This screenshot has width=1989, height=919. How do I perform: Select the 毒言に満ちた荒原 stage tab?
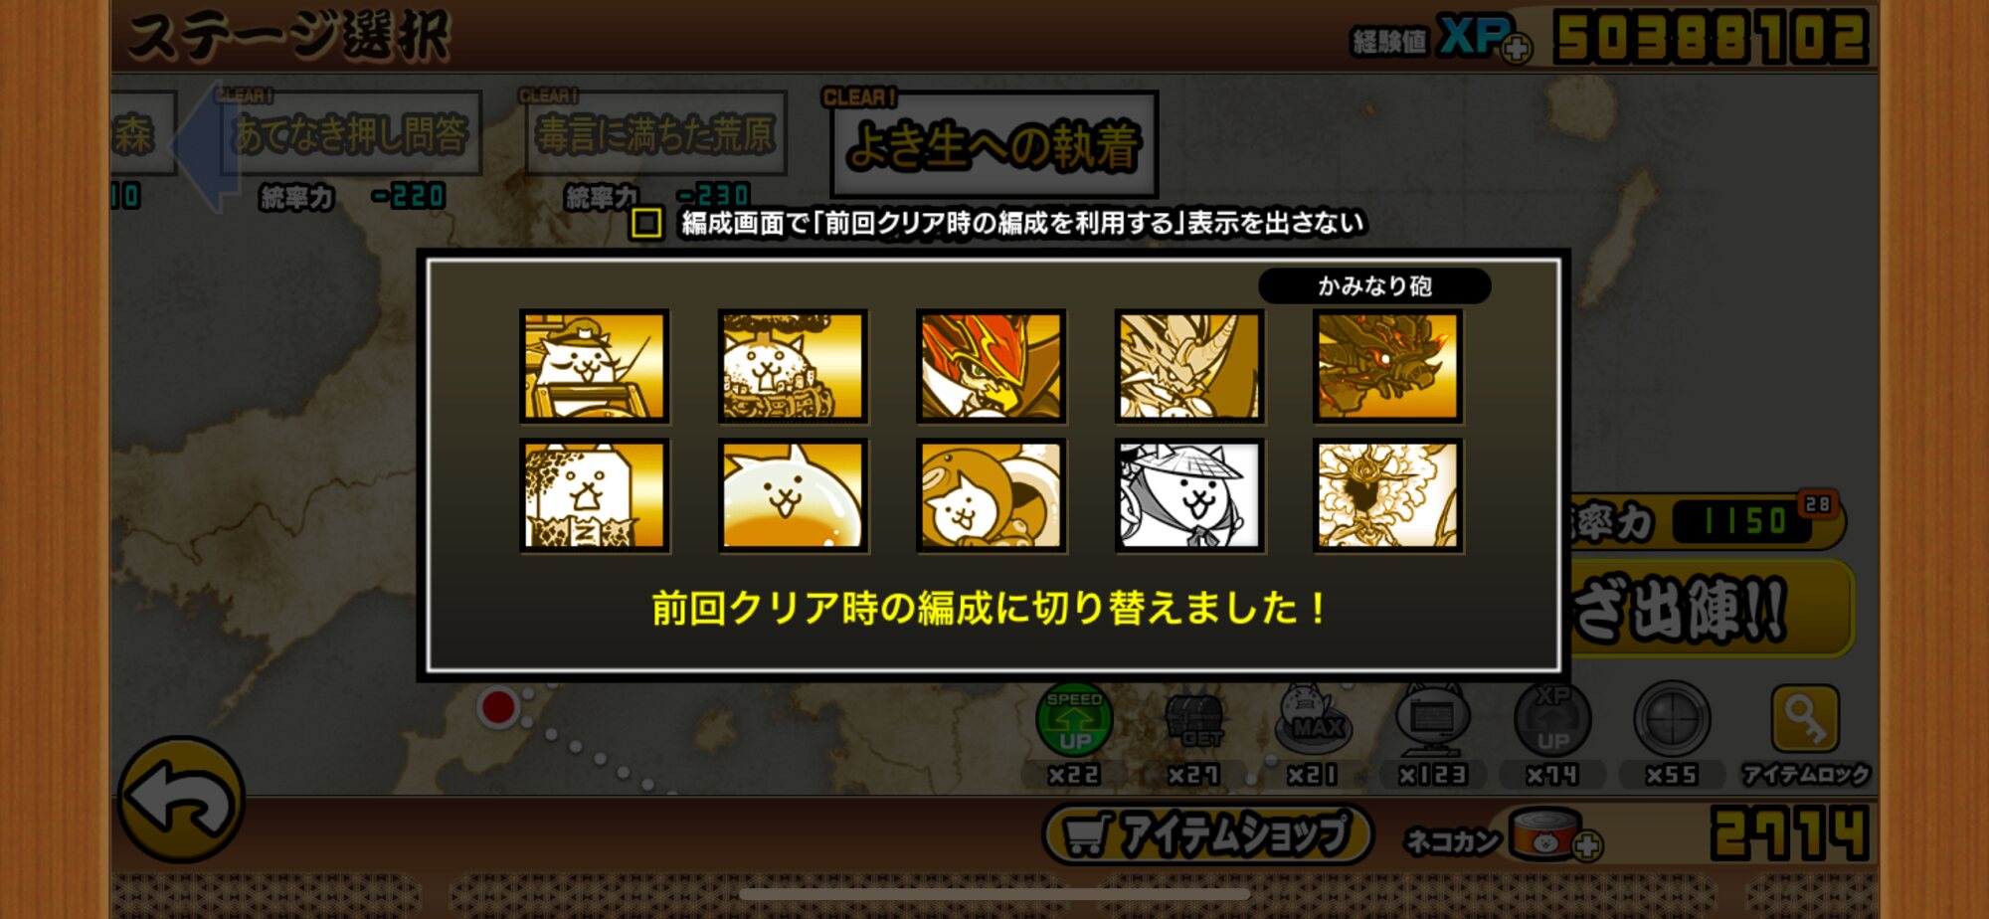pyautogui.click(x=655, y=133)
